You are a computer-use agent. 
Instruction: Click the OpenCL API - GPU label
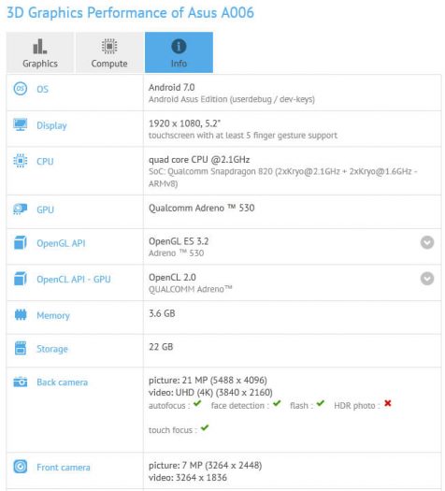pos(74,279)
